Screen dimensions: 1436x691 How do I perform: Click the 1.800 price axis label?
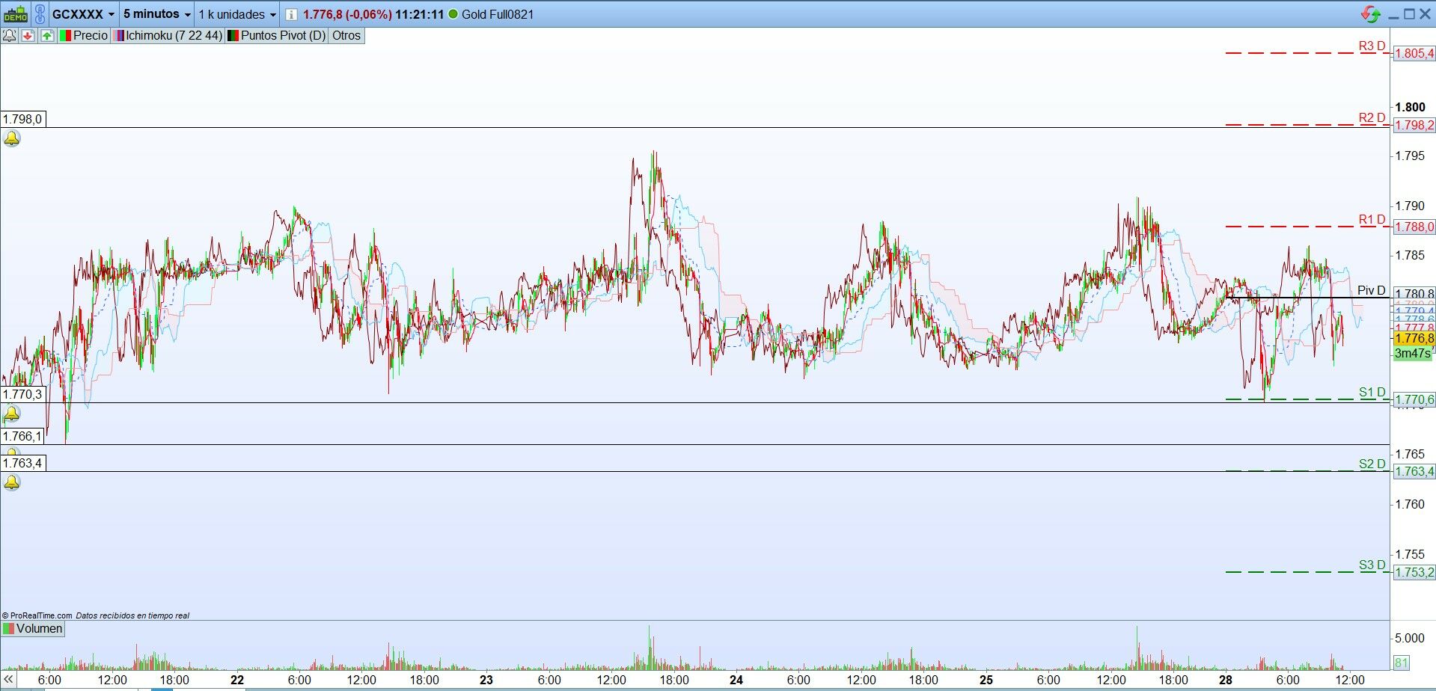[1410, 107]
